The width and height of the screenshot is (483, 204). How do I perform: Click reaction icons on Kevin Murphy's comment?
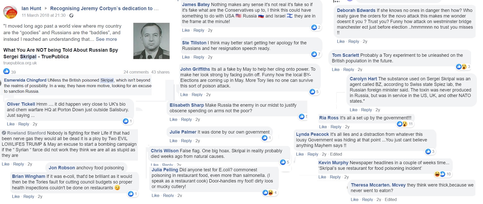tap(440, 174)
